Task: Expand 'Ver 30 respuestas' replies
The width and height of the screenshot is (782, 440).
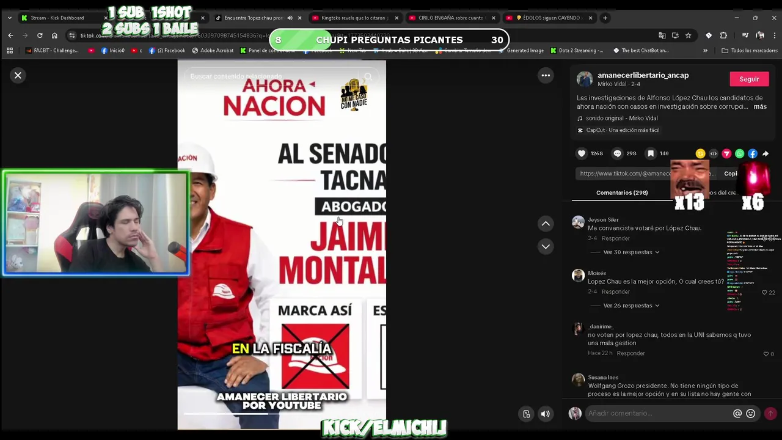Action: (x=631, y=252)
